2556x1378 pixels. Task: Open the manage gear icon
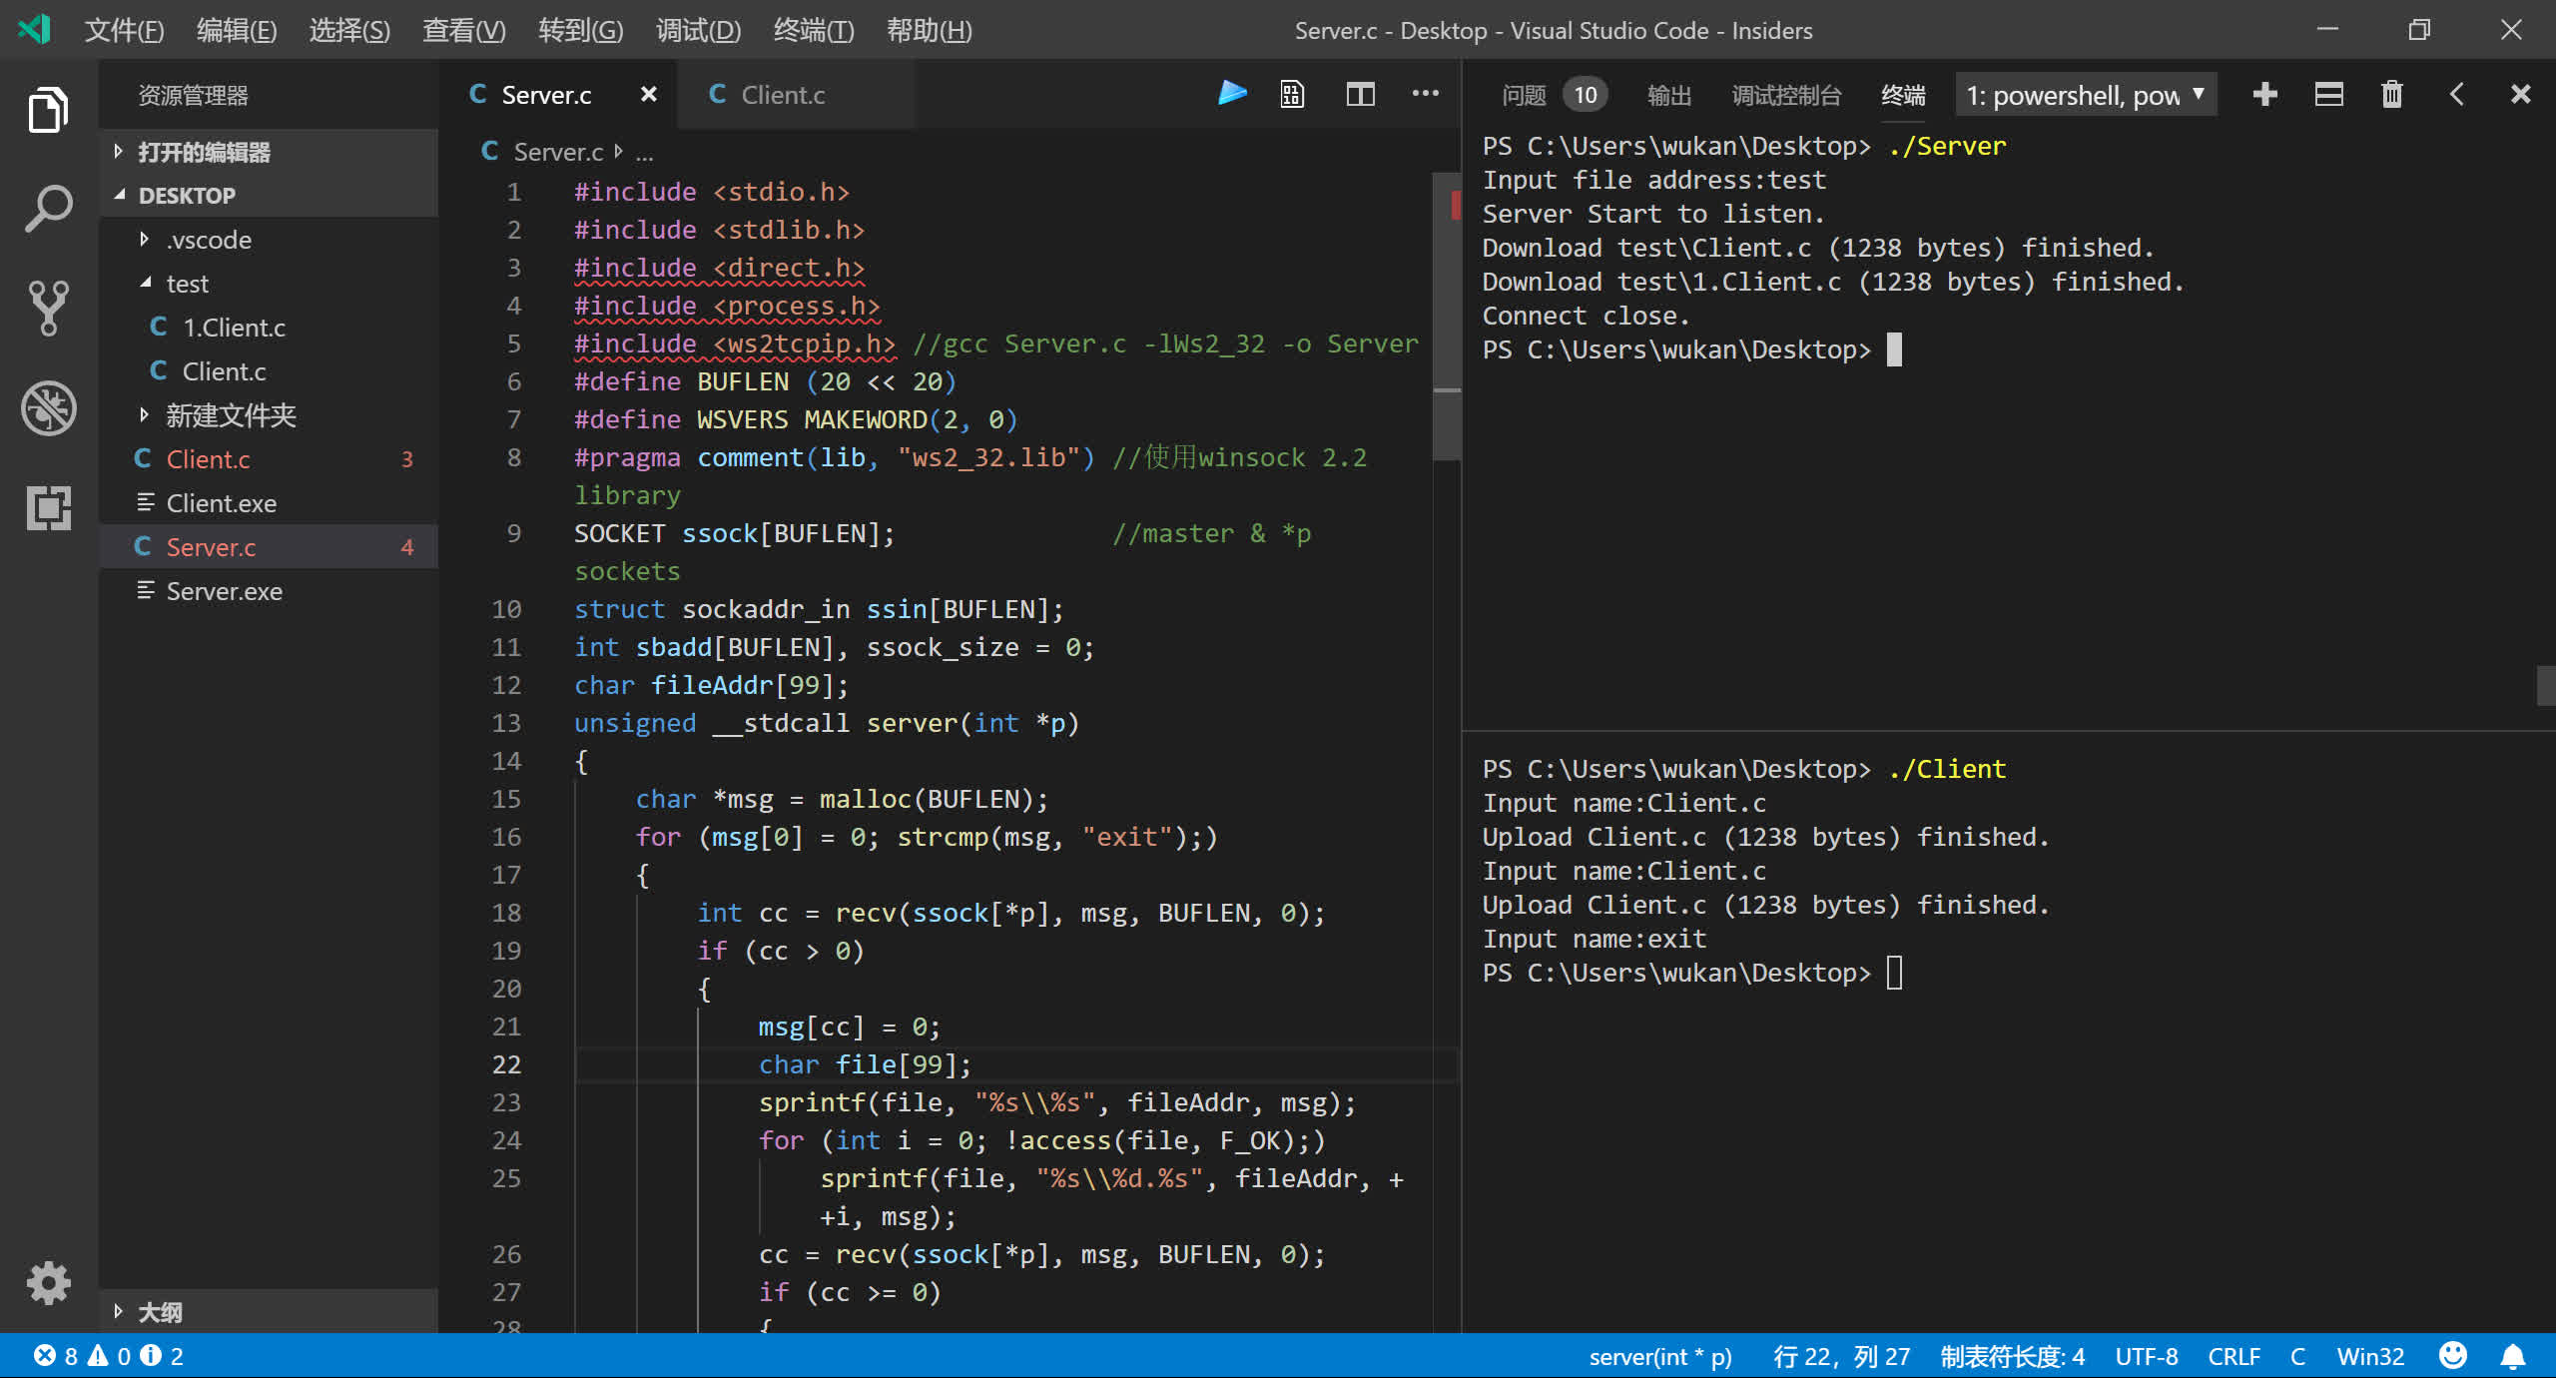coord(48,1282)
